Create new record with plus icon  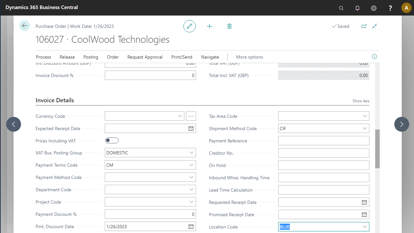click(210, 26)
